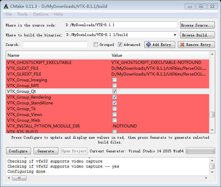Enable the Grouped checkbox
The height and width of the screenshot is (187, 221).
point(96,45)
